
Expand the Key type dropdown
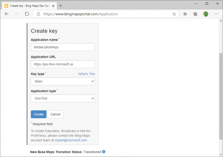click(x=63, y=81)
